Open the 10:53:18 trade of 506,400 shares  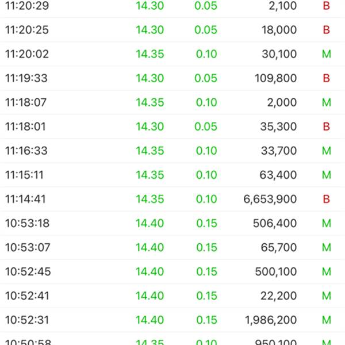click(x=172, y=223)
